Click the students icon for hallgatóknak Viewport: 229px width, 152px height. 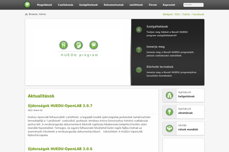(x=169, y=95)
